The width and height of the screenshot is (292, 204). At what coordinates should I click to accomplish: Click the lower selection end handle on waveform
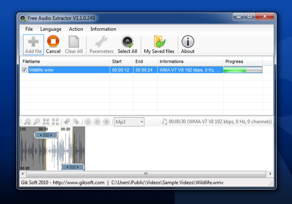pos(73,167)
